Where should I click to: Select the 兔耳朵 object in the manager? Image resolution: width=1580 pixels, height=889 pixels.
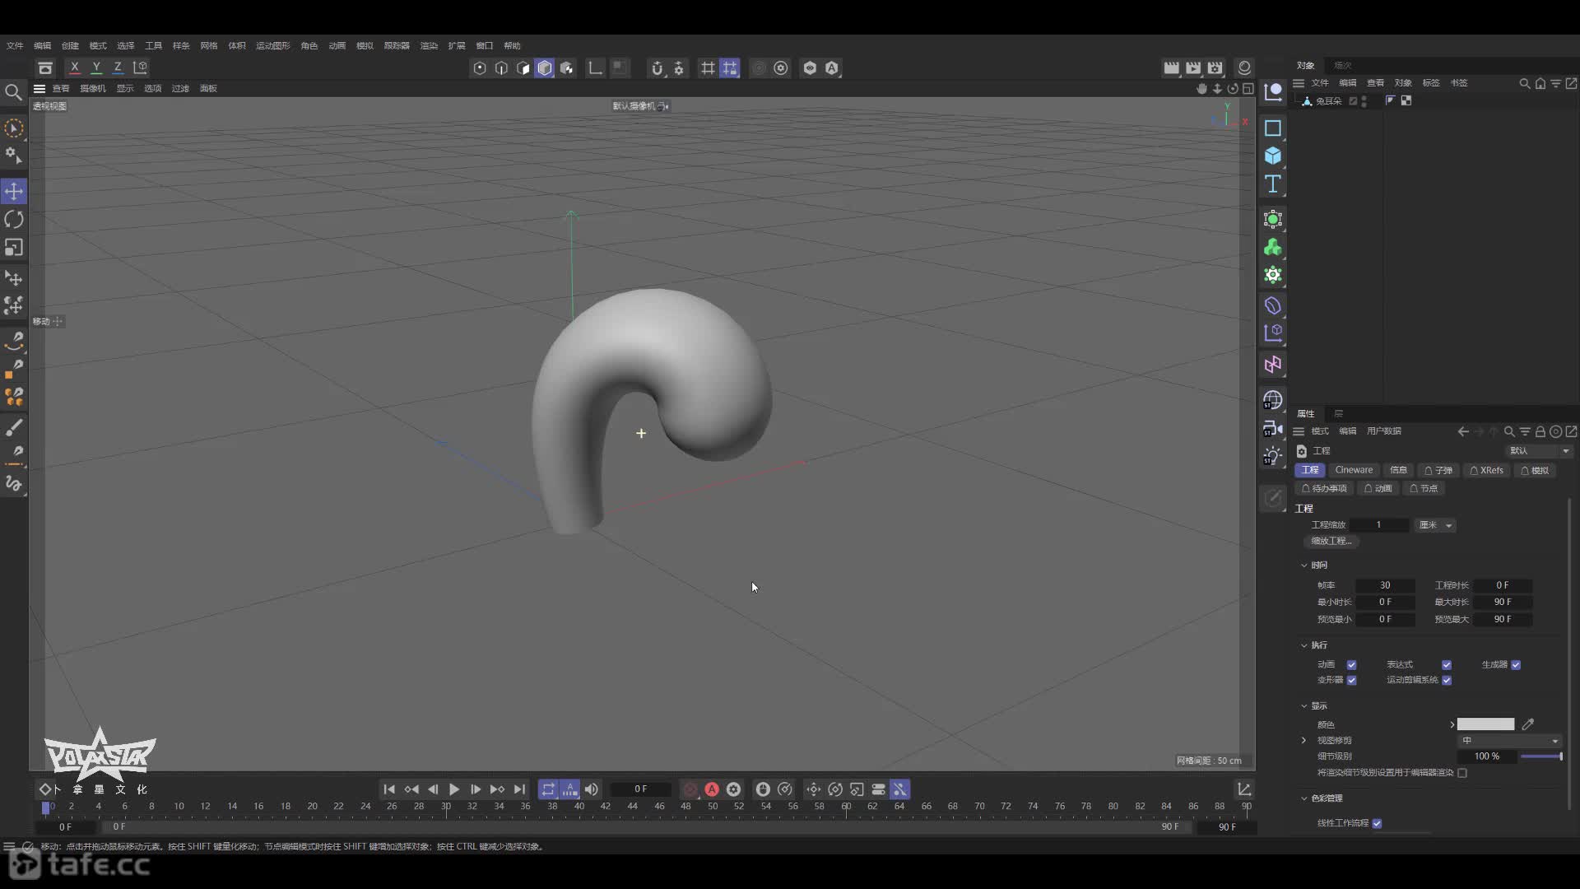coord(1328,101)
